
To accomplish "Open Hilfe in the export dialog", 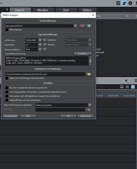I will (28, 116).
